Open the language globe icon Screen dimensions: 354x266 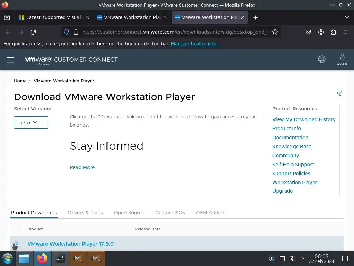pos(322,60)
